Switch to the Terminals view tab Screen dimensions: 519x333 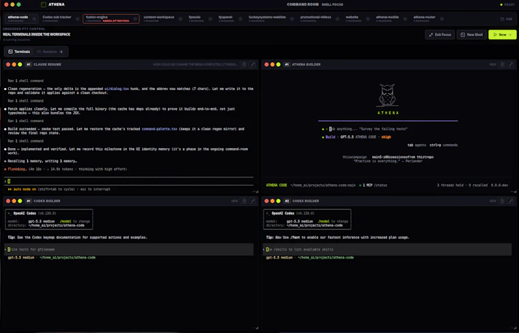click(x=19, y=52)
